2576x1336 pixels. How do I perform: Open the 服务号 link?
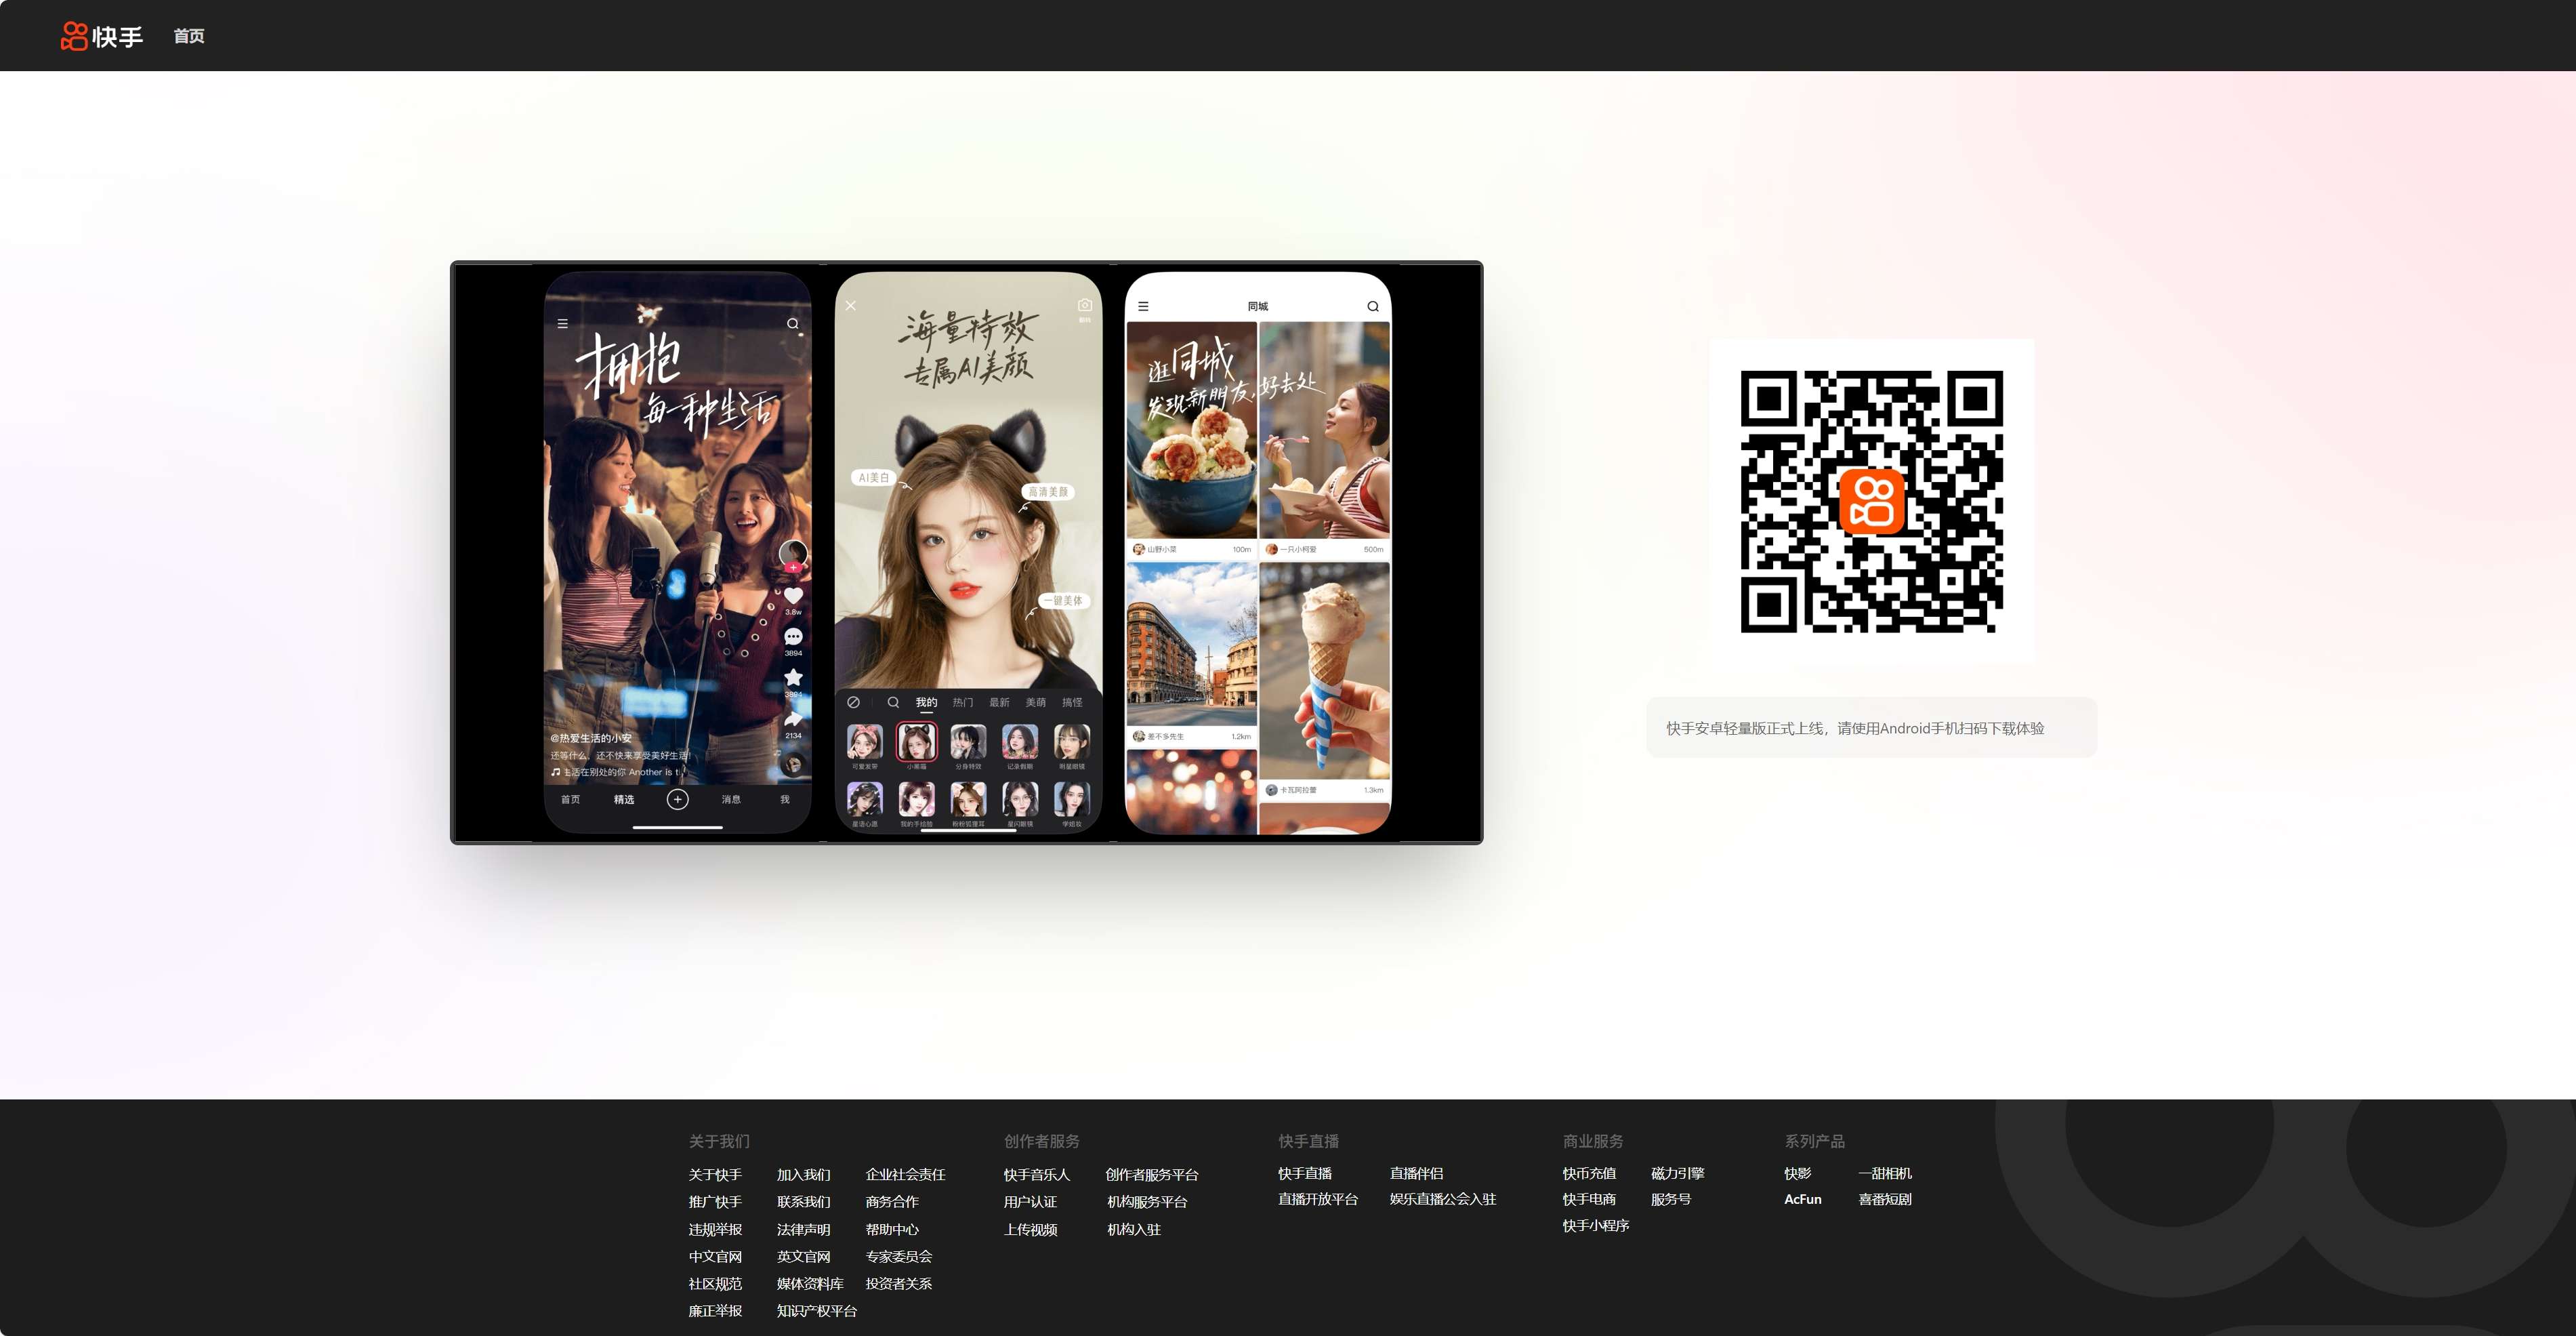point(1671,1200)
